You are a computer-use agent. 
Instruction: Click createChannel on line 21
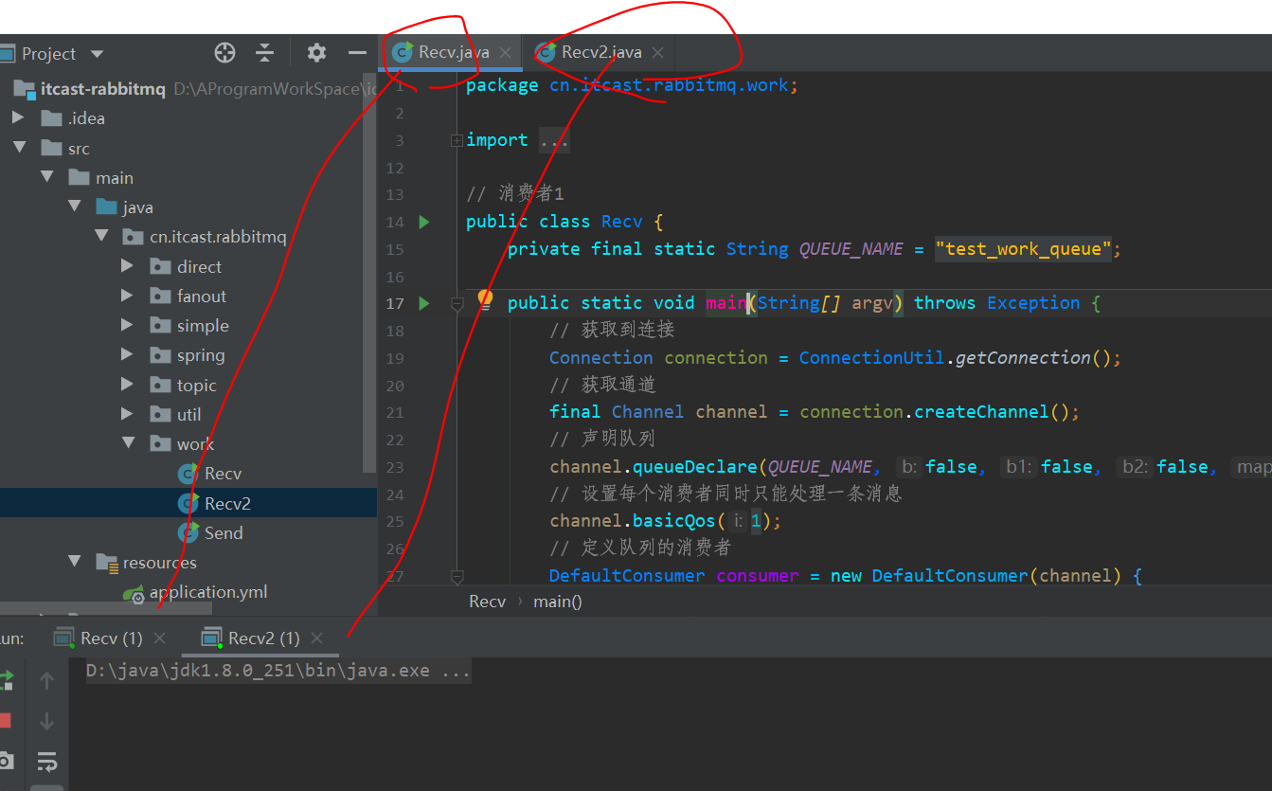[982, 412]
